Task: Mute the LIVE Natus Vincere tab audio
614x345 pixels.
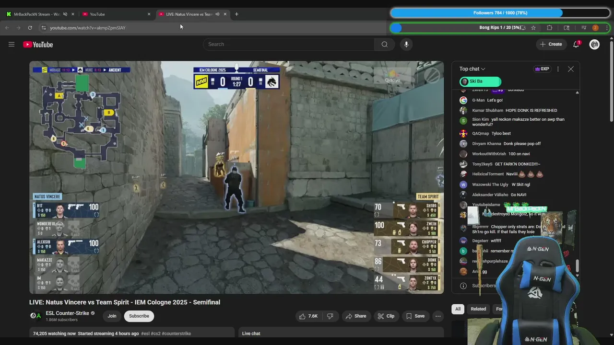Action: pyautogui.click(x=217, y=14)
